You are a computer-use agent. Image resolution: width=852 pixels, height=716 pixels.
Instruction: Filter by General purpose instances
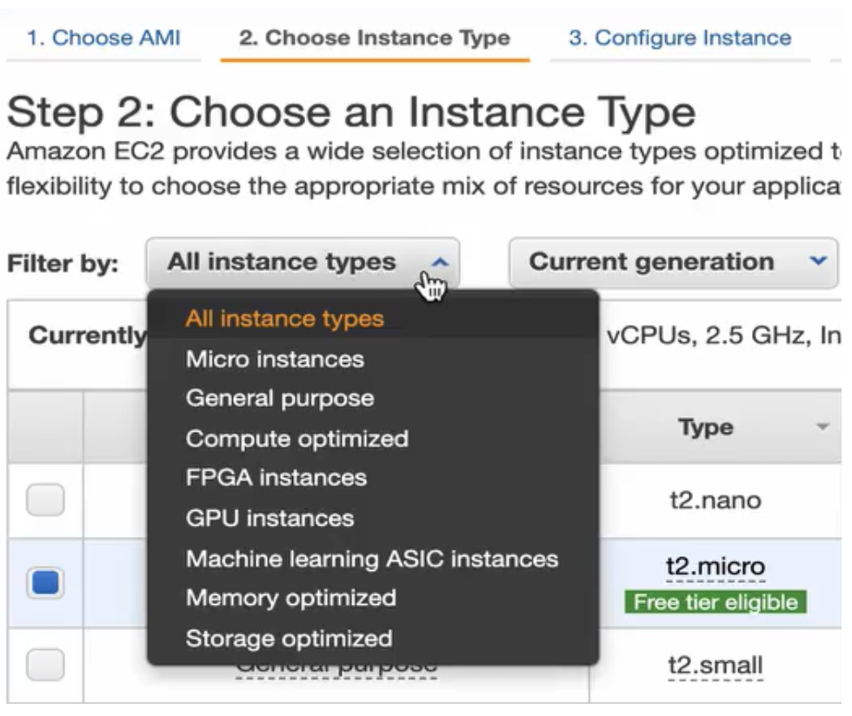280,399
